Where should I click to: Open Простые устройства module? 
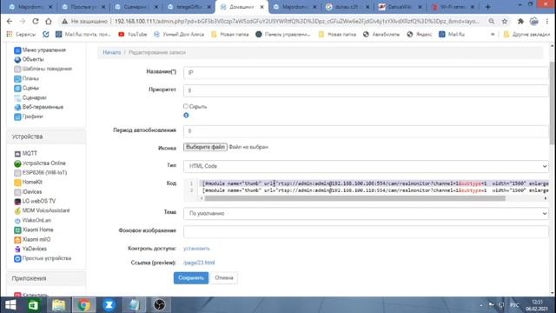click(x=43, y=259)
